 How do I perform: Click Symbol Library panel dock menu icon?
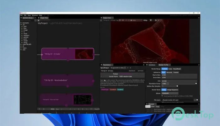[x=21, y=18]
